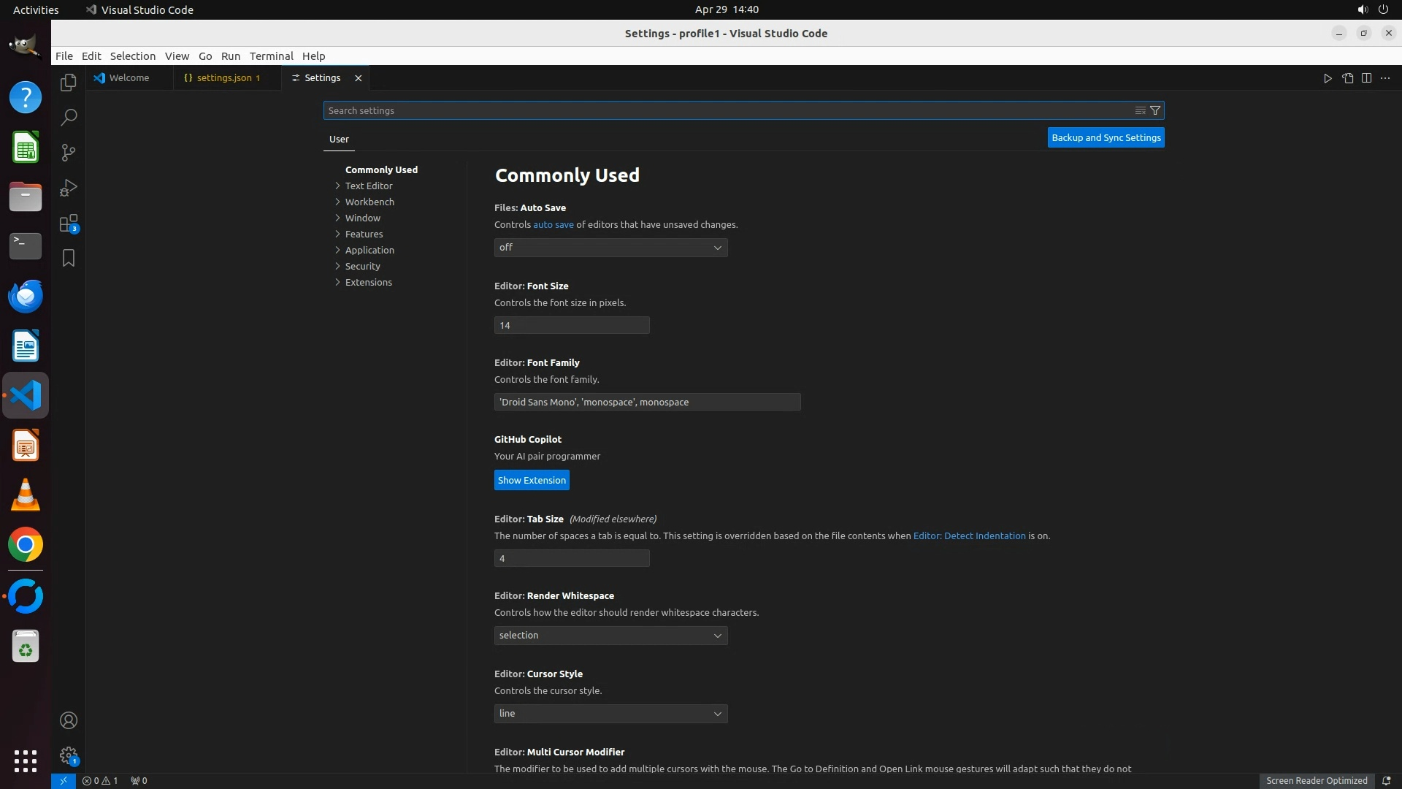The width and height of the screenshot is (1402, 789).
Task: Open the Extensions view
Action: [68, 224]
